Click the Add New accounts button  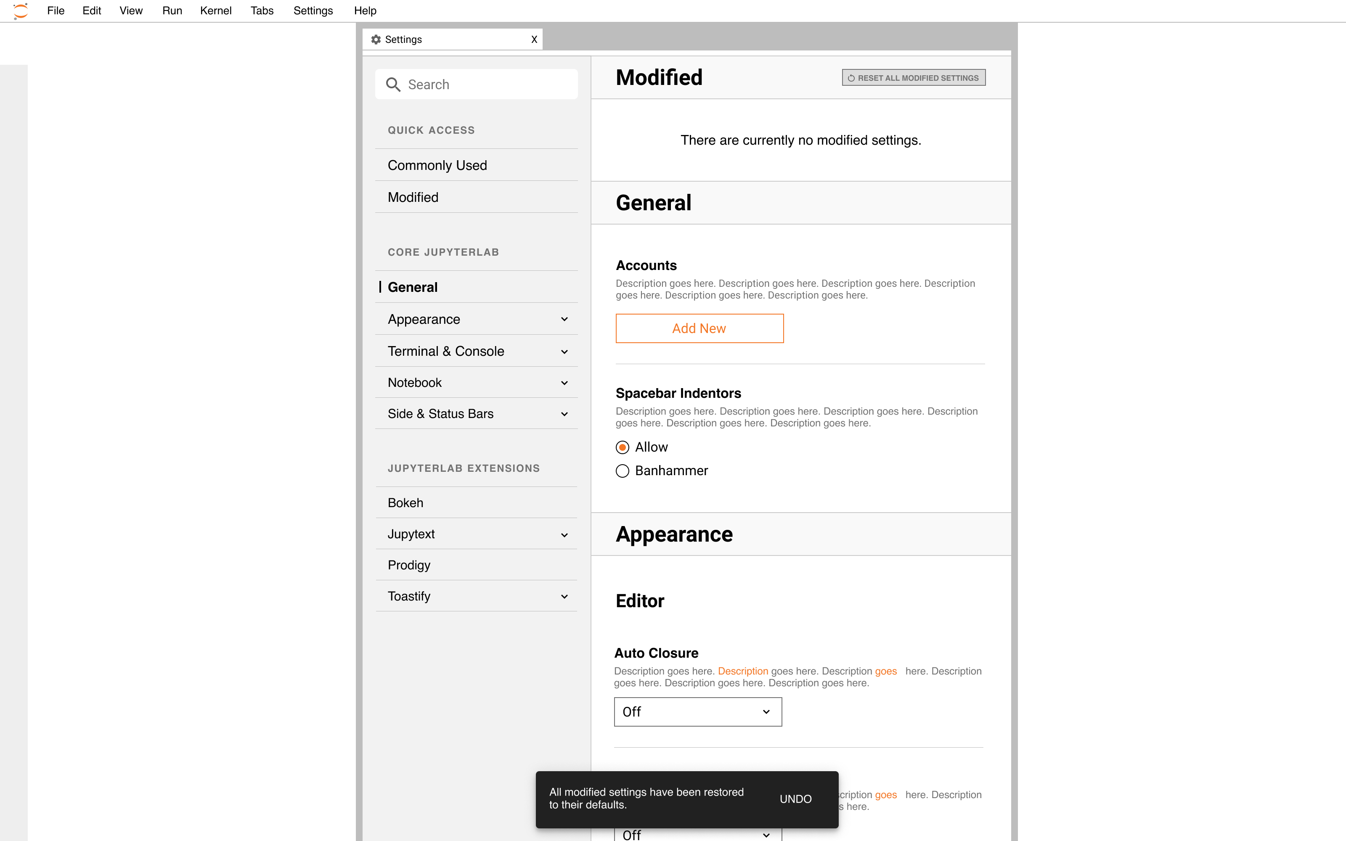coord(699,328)
